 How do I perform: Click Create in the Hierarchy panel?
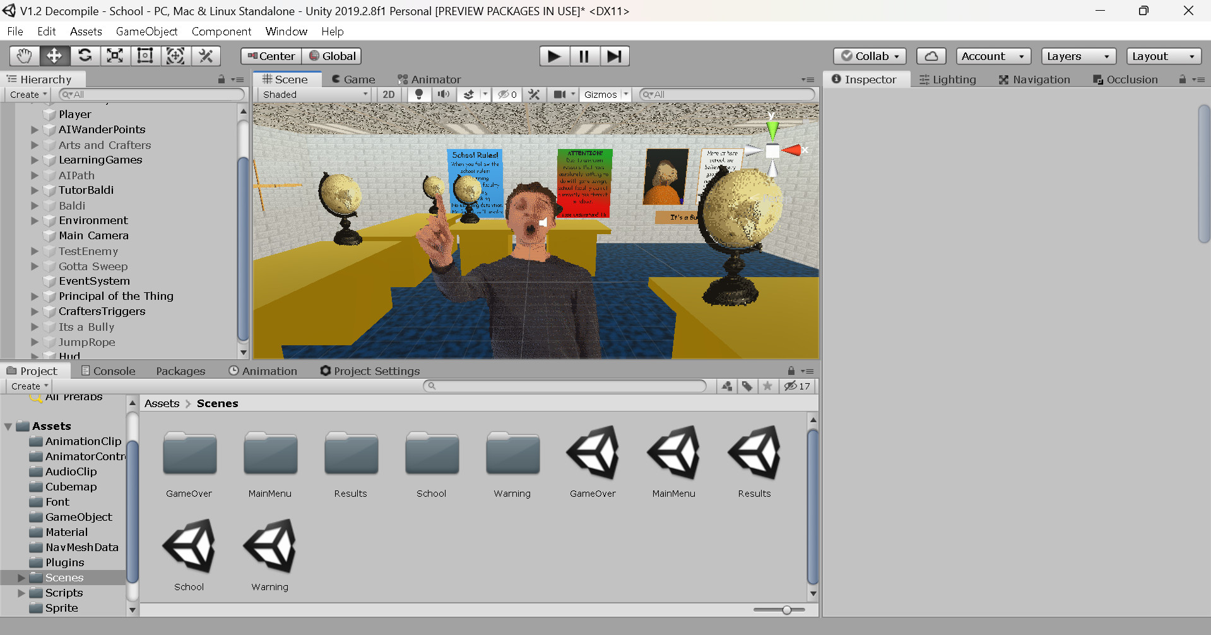point(27,94)
